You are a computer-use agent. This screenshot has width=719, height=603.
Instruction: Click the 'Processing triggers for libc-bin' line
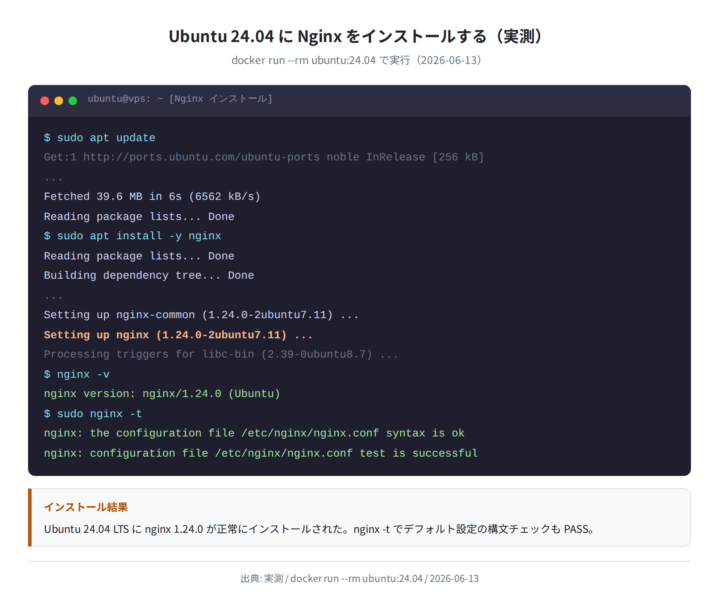click(x=221, y=354)
